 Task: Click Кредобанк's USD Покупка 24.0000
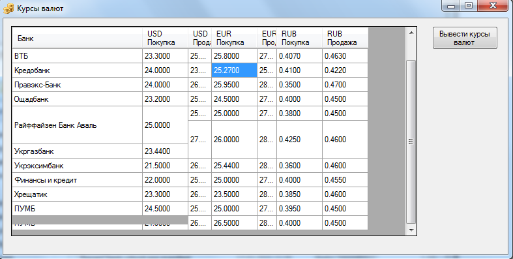click(x=165, y=70)
